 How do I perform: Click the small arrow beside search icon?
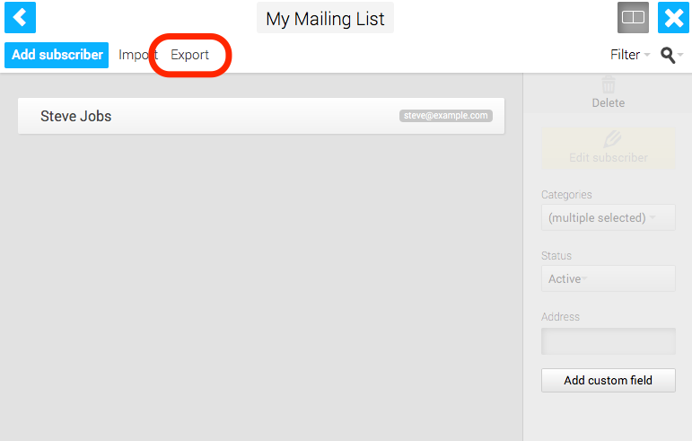click(680, 55)
